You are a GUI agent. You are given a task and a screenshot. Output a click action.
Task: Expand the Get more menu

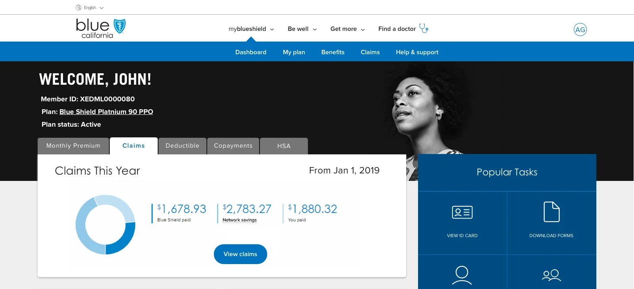(348, 29)
